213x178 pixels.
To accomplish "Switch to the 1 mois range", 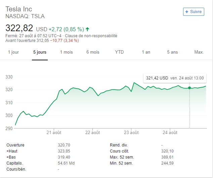I will (x=67, y=52).
